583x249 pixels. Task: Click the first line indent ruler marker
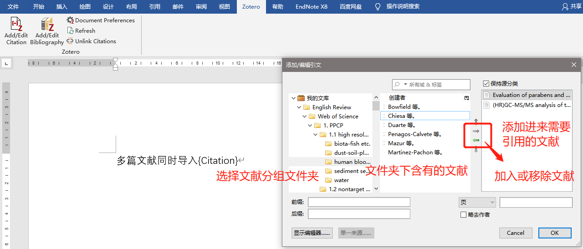(115, 61)
